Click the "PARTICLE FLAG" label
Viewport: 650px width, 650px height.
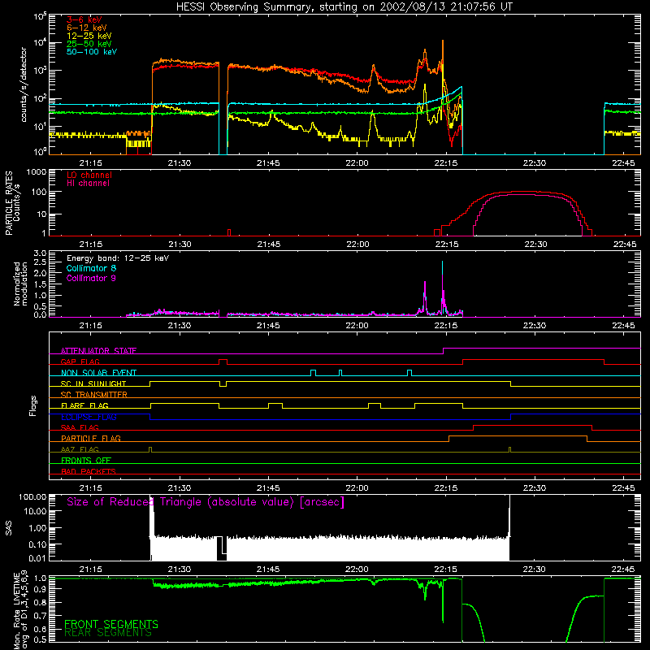point(91,438)
